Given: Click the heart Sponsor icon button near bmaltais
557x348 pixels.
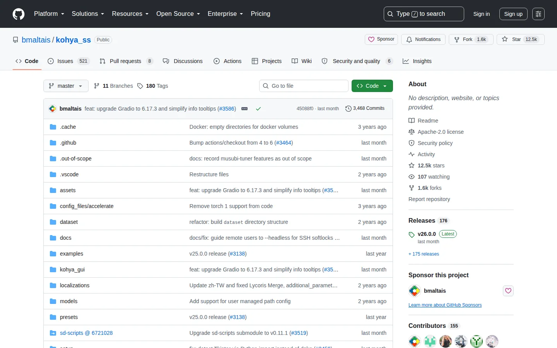Looking at the screenshot, I should click(508, 291).
